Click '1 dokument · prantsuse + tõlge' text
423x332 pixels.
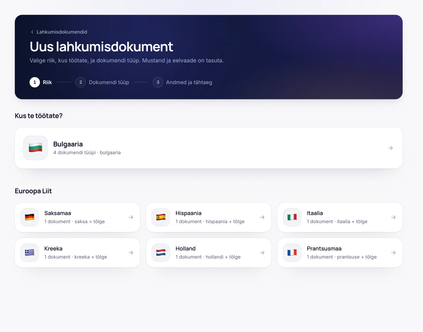342,257
